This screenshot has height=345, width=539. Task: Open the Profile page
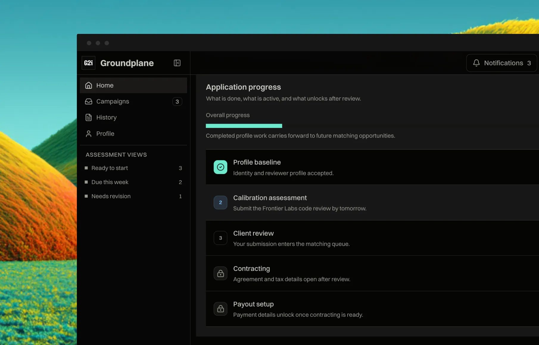[x=133, y=134]
